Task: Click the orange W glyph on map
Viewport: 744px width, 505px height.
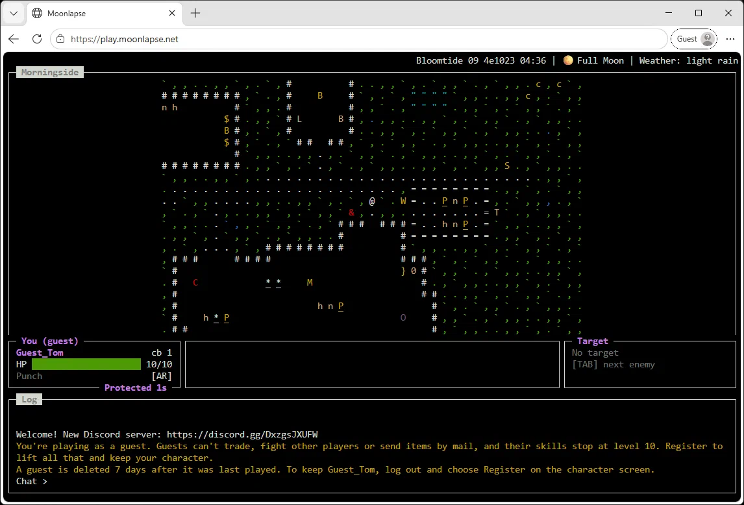Action: (x=403, y=201)
